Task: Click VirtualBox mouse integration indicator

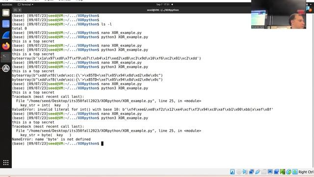Action: pos(288,172)
